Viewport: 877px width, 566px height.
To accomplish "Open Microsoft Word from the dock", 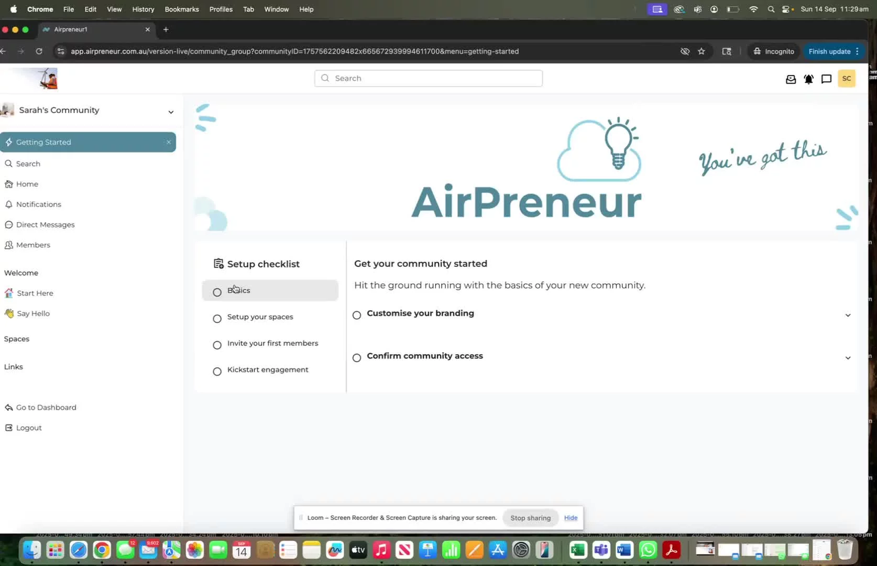I will click(624, 550).
